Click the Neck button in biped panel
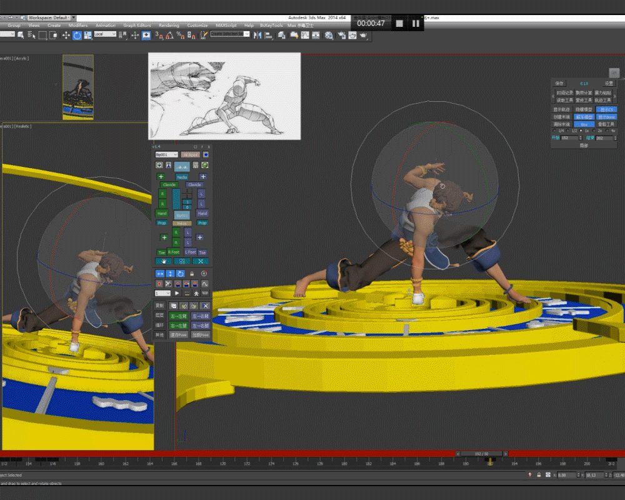 [182, 177]
